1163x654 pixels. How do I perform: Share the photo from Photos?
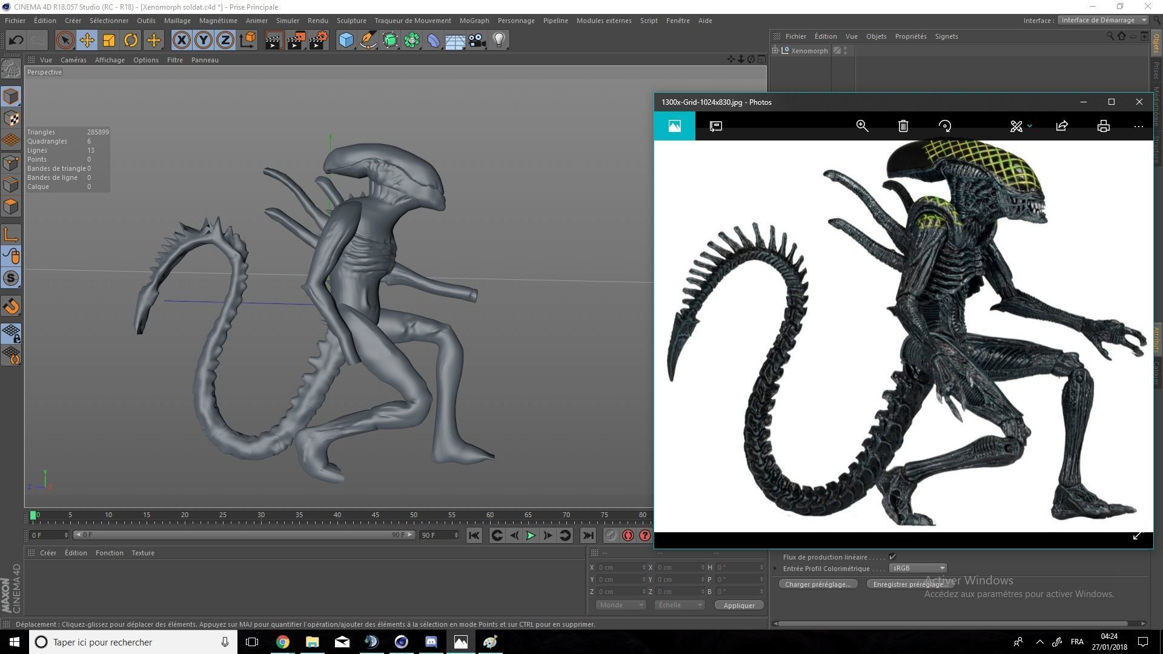coord(1062,126)
